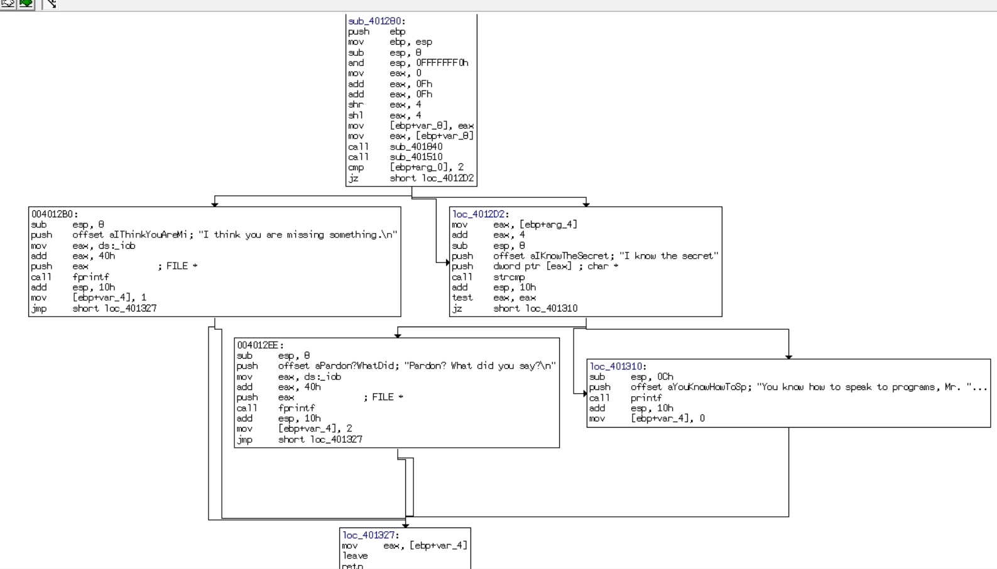The width and height of the screenshot is (997, 569).
Task: Select the 004012B0 block header
Action: [55, 214]
